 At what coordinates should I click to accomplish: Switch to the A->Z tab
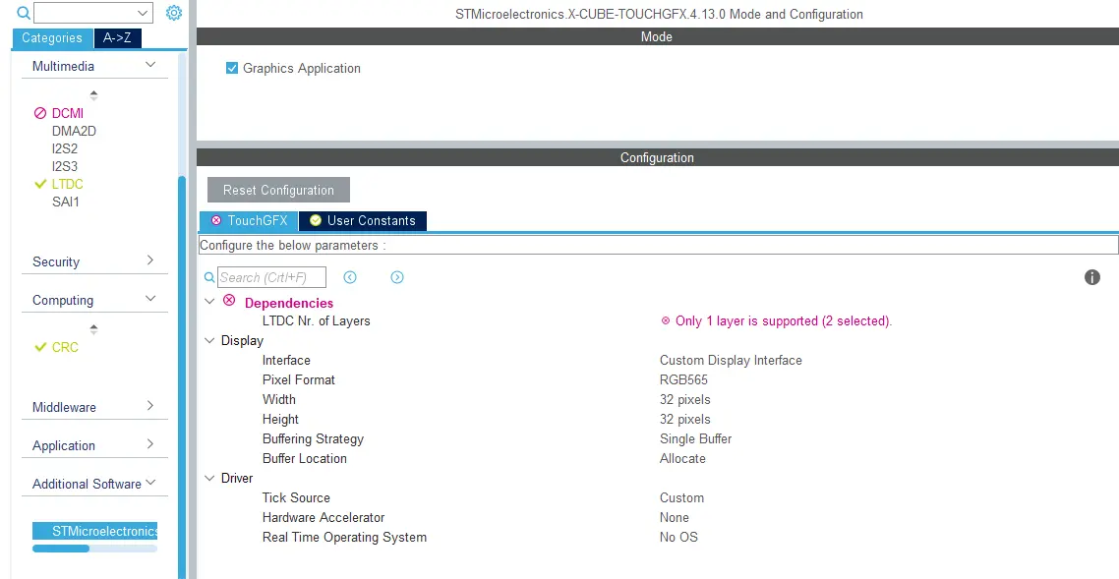pos(117,37)
